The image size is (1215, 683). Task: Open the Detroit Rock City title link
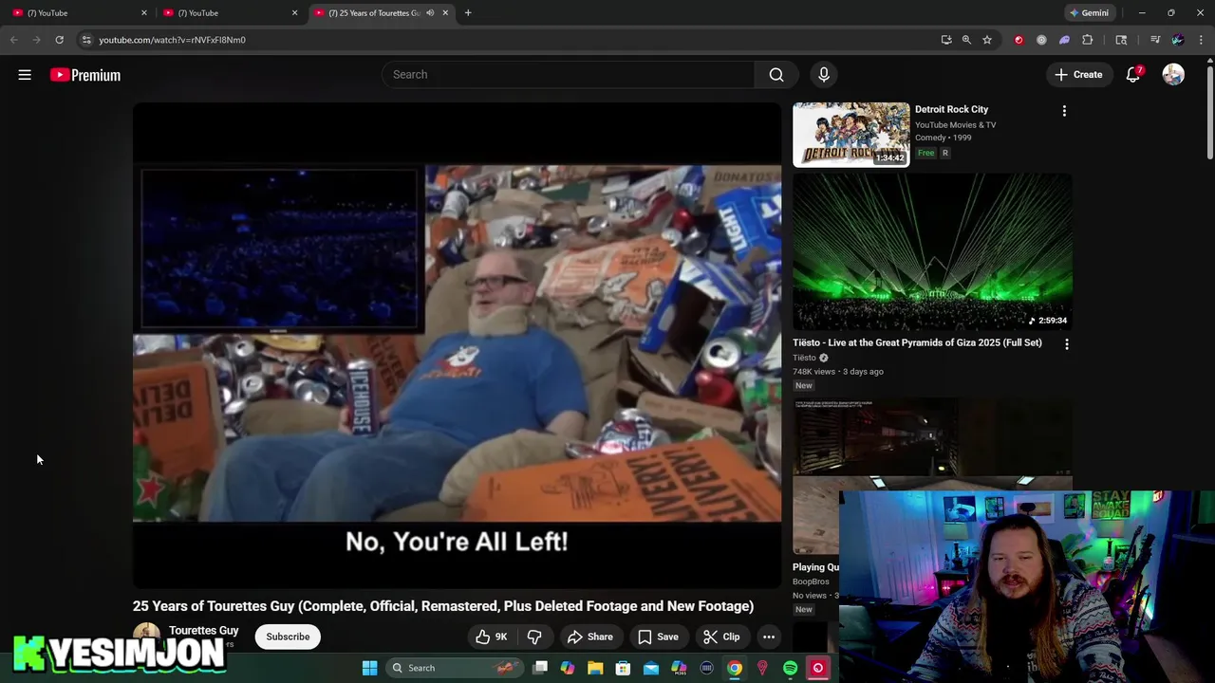tap(951, 109)
